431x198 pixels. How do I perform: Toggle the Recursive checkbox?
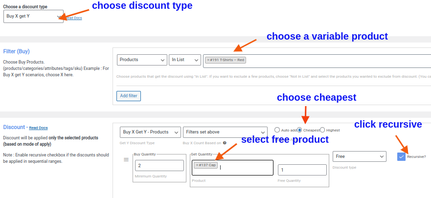click(x=401, y=156)
